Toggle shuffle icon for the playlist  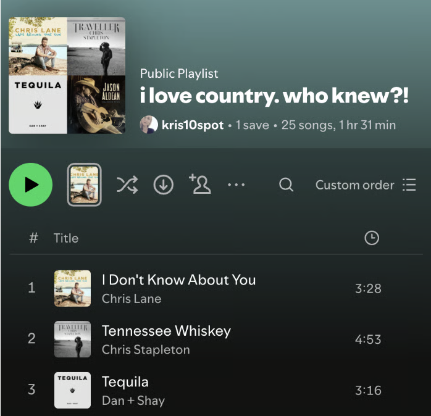tap(127, 185)
